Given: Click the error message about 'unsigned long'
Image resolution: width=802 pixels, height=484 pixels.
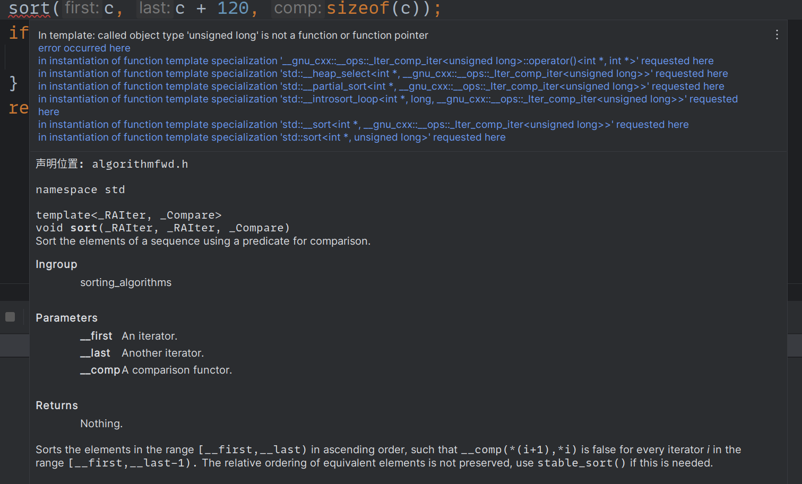Looking at the screenshot, I should (x=233, y=35).
